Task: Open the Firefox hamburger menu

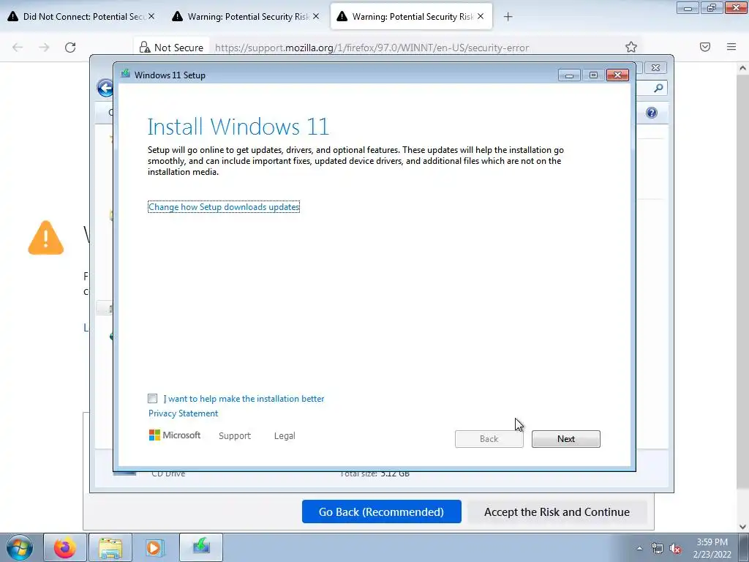Action: (x=731, y=47)
